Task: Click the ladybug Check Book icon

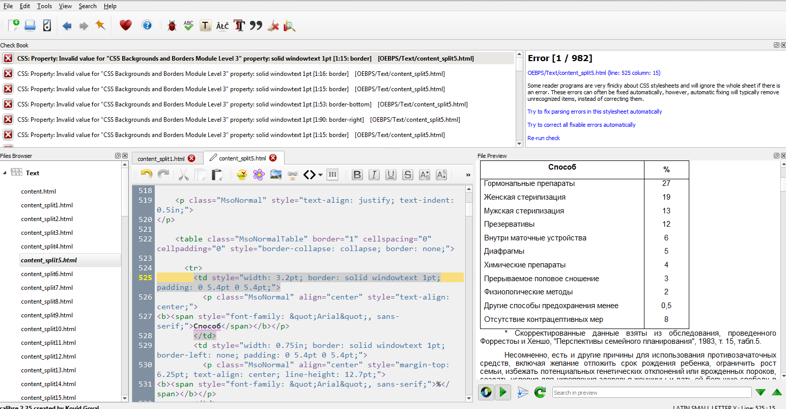Action: 172,25
